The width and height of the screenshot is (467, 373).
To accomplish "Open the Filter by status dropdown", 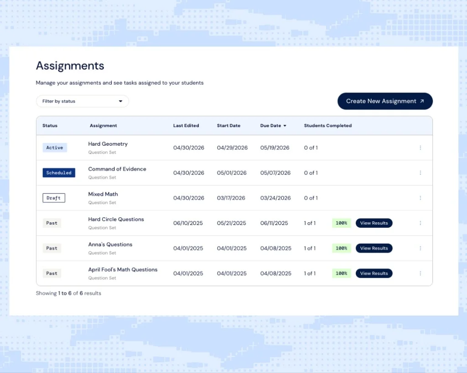I will pyautogui.click(x=83, y=101).
